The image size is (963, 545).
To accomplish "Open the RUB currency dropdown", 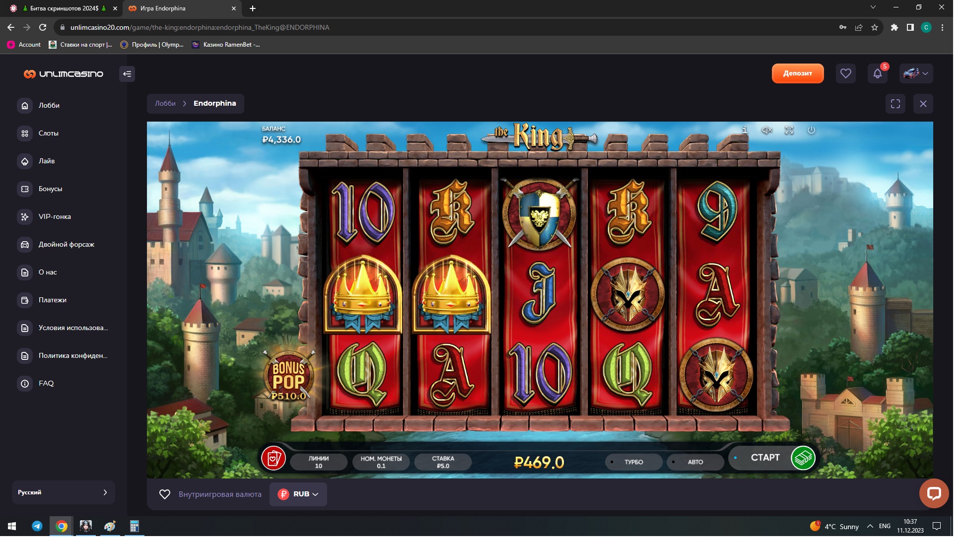I will click(x=298, y=494).
